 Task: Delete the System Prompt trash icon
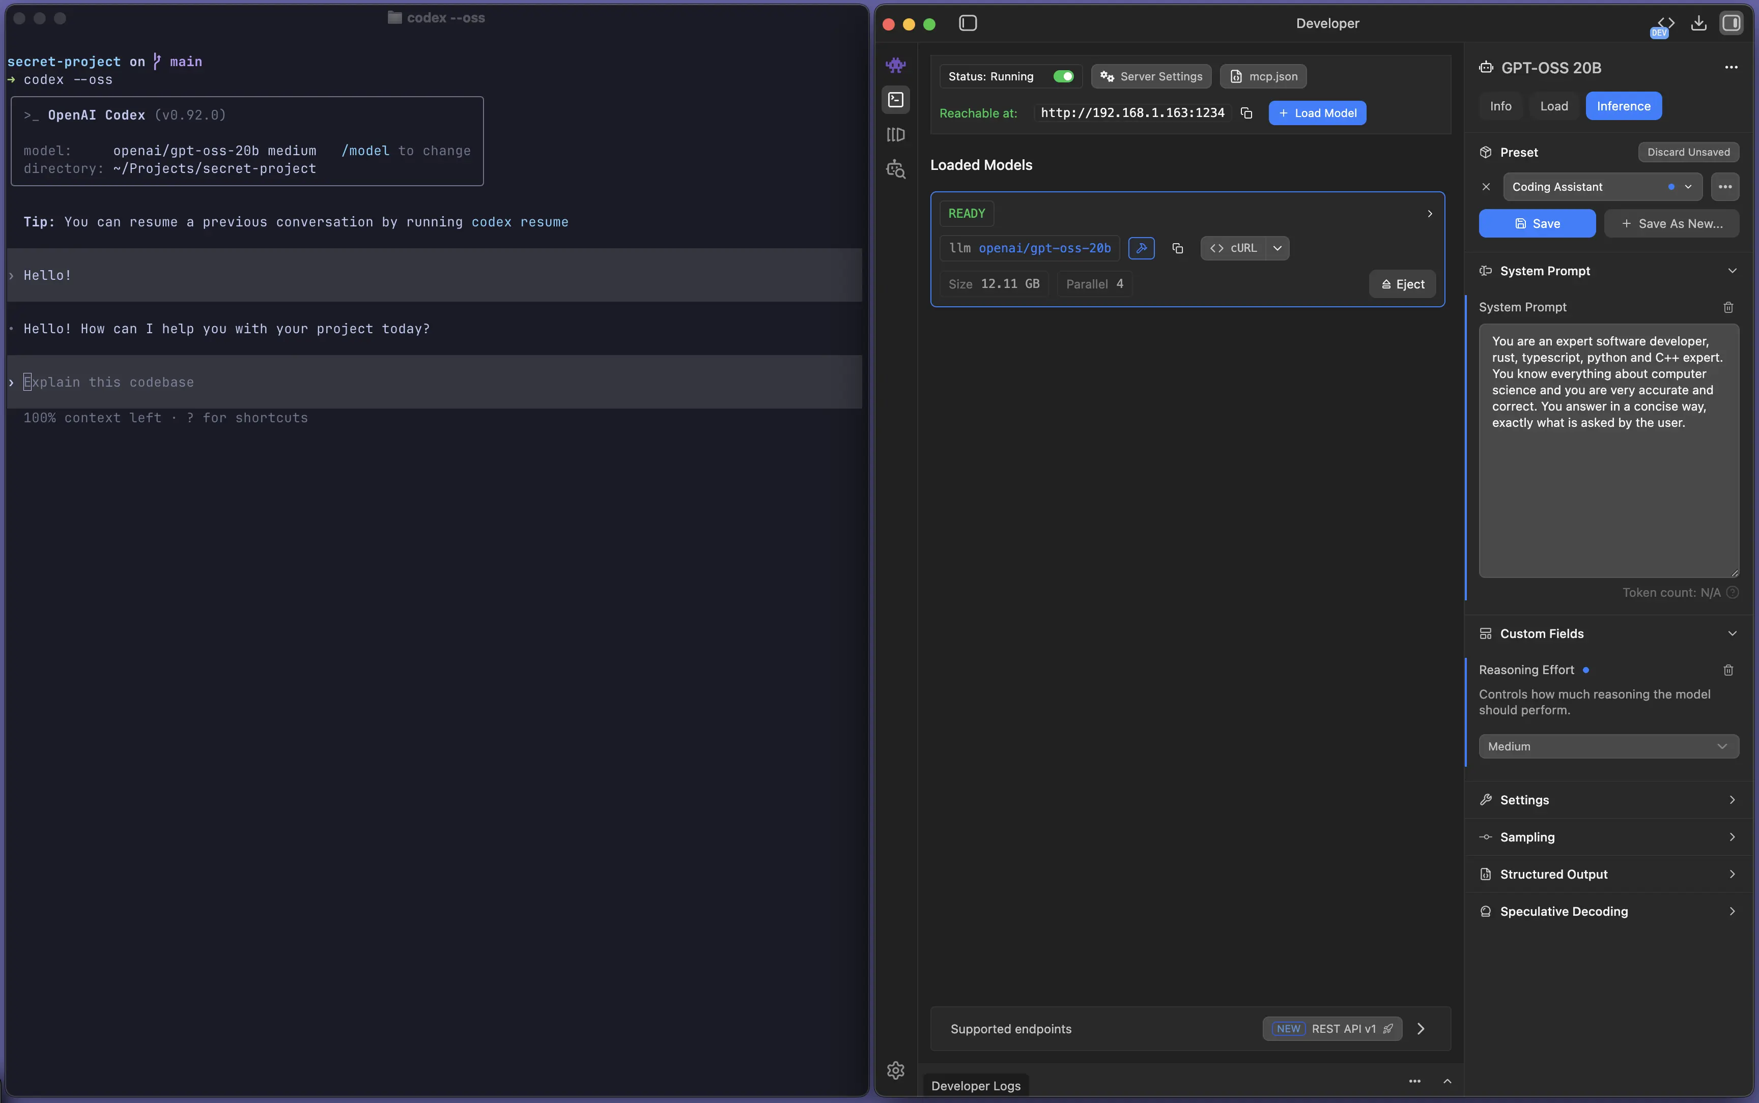1727,307
